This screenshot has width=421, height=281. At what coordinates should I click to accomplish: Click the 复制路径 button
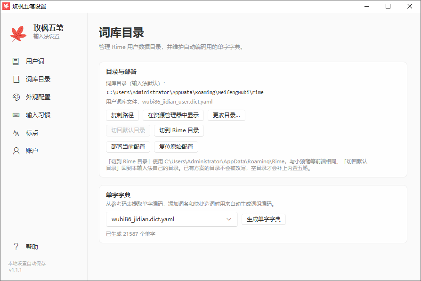[122, 115]
